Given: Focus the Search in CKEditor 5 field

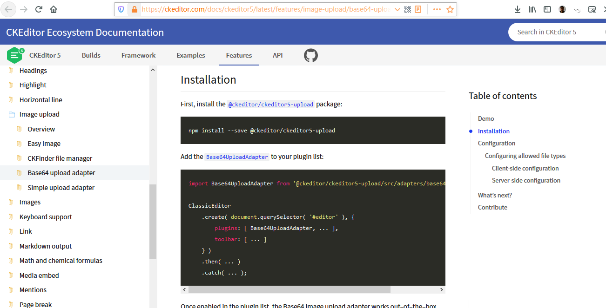Looking at the screenshot, I should (x=557, y=32).
